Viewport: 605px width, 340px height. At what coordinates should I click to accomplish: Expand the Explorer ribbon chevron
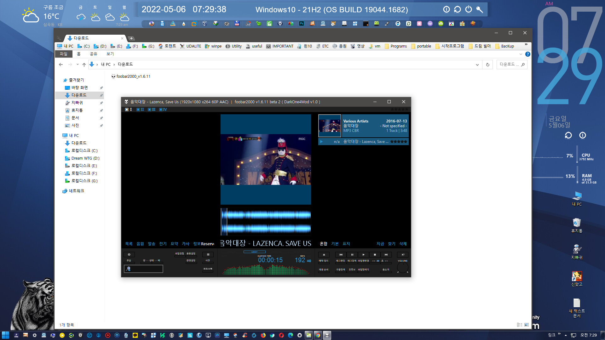tap(521, 54)
